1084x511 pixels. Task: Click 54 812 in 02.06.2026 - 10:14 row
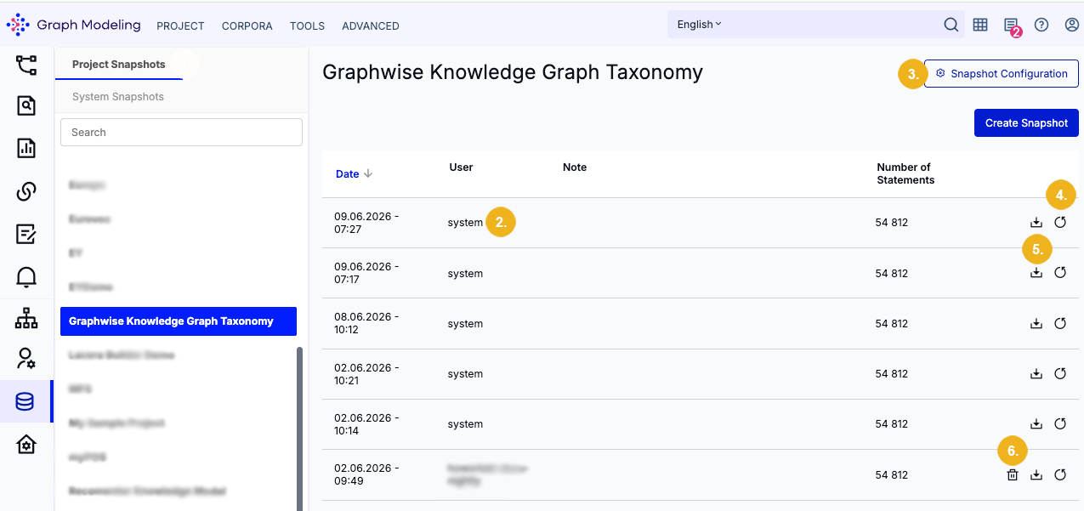(892, 424)
